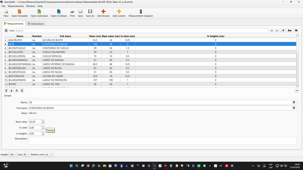The height and width of the screenshot is (170, 303).
Task: Open the Window menu
Action: coord(31,6)
